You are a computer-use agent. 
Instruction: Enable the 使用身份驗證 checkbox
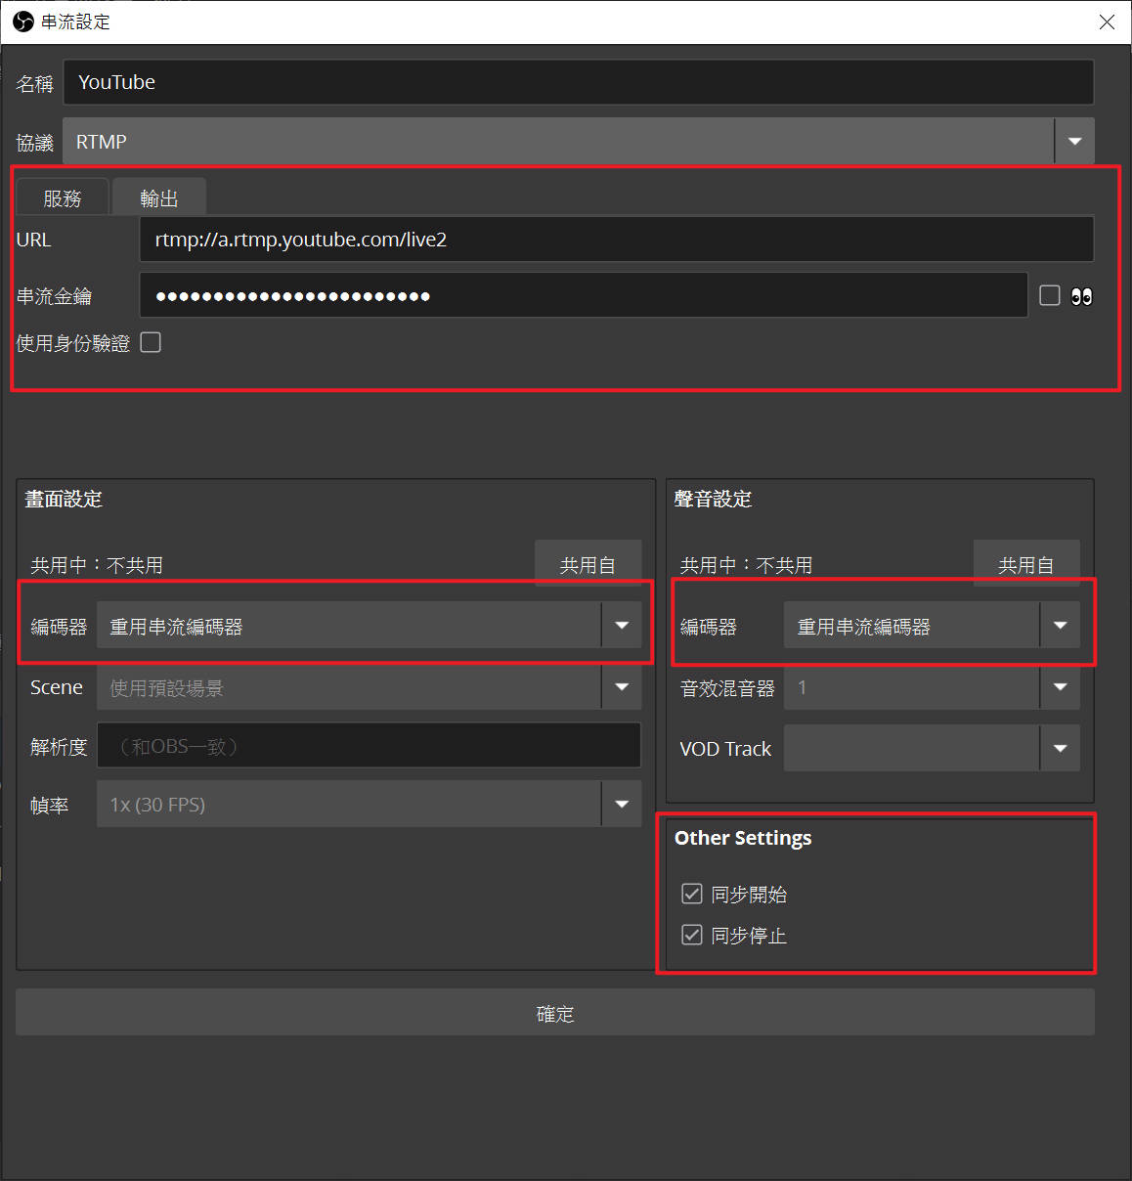[151, 342]
